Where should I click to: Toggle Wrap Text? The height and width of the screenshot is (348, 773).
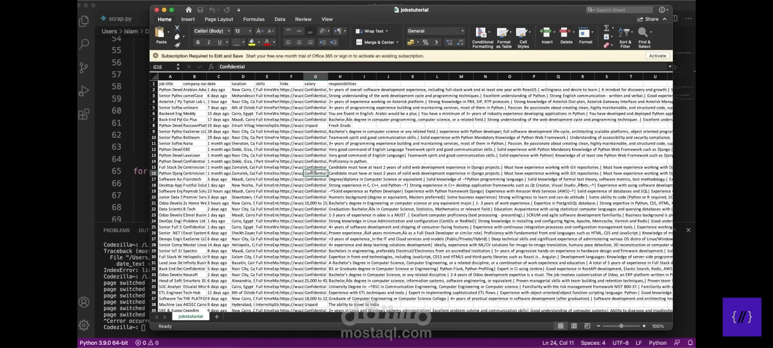(372, 31)
